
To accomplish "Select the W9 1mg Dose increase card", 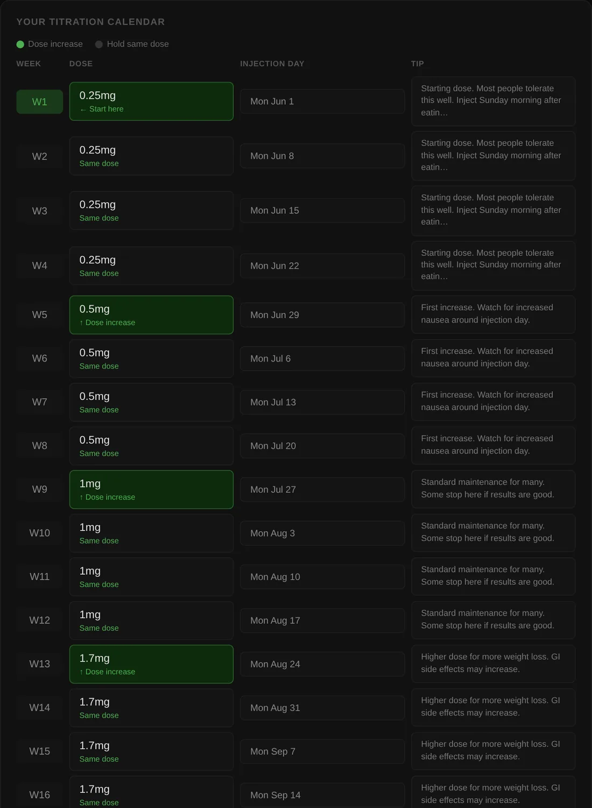I will pyautogui.click(x=151, y=490).
